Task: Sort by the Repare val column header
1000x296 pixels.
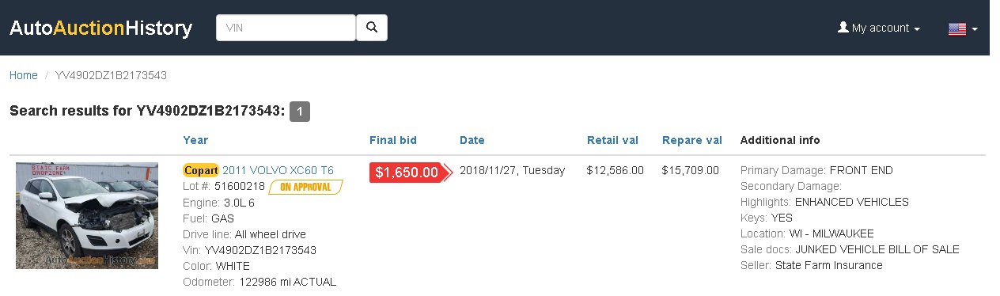Action: click(692, 140)
